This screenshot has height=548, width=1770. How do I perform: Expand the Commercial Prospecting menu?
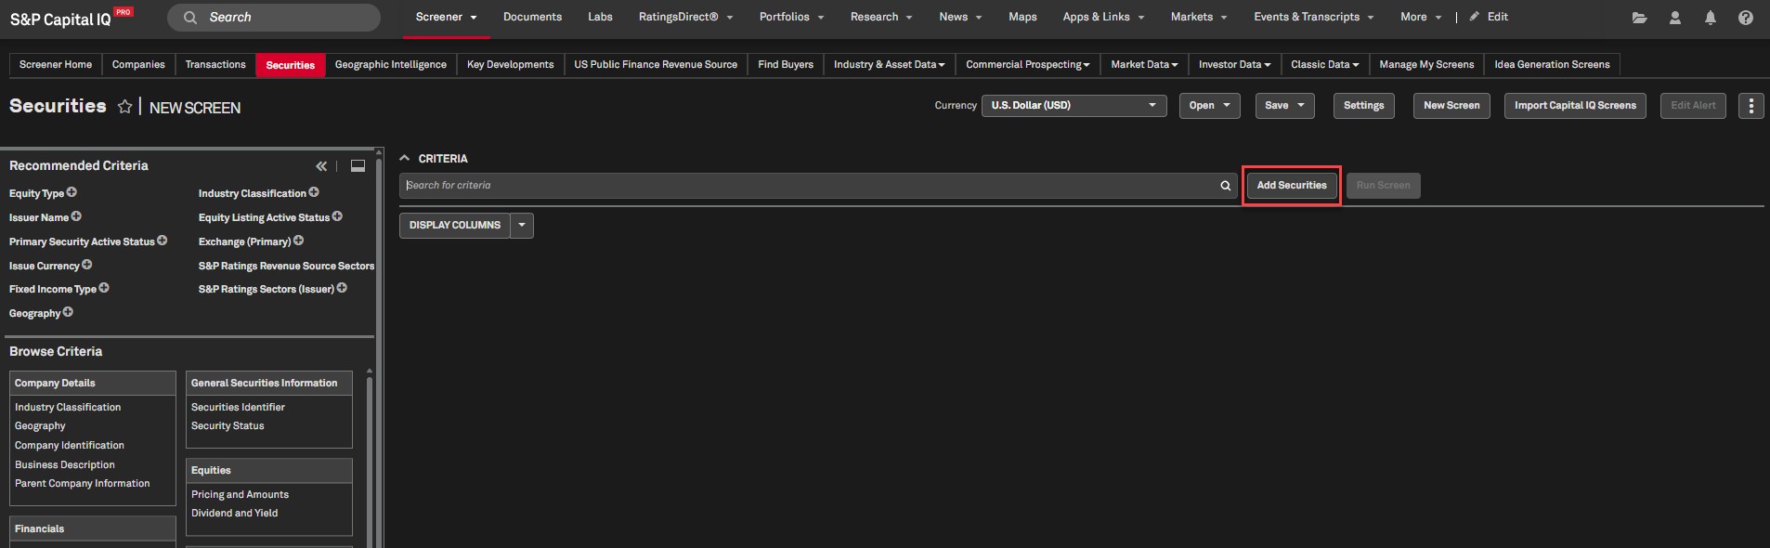[1027, 65]
